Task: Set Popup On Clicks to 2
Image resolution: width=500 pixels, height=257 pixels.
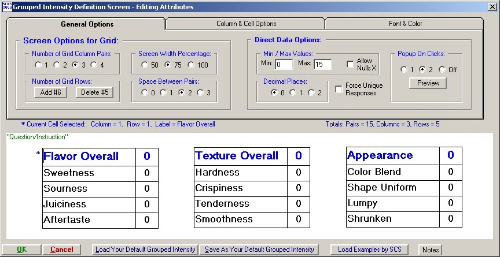Action: (422, 69)
